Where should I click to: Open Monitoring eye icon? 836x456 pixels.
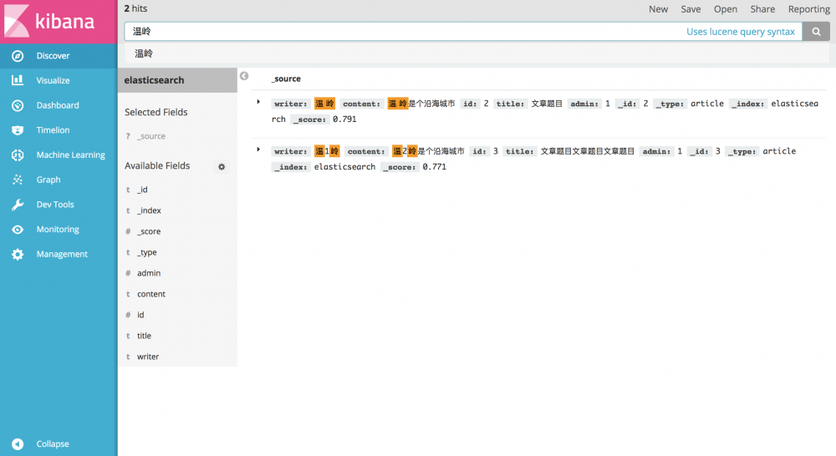18,230
